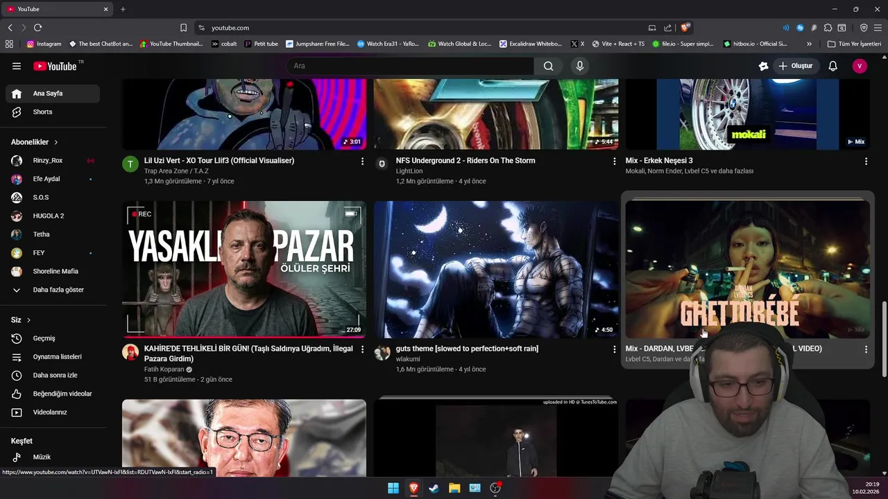
Task: Open Beğendiğim videolar liked videos
Action: click(52, 394)
